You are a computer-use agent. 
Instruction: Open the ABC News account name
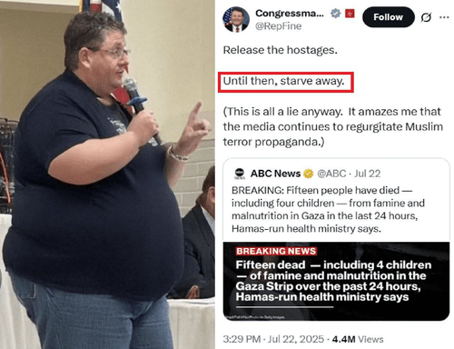[275, 174]
